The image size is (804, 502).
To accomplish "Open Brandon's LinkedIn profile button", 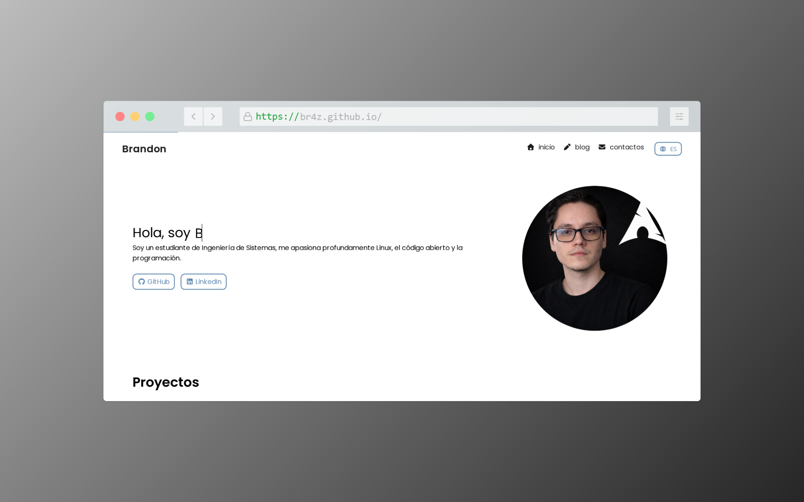I will pyautogui.click(x=204, y=282).
